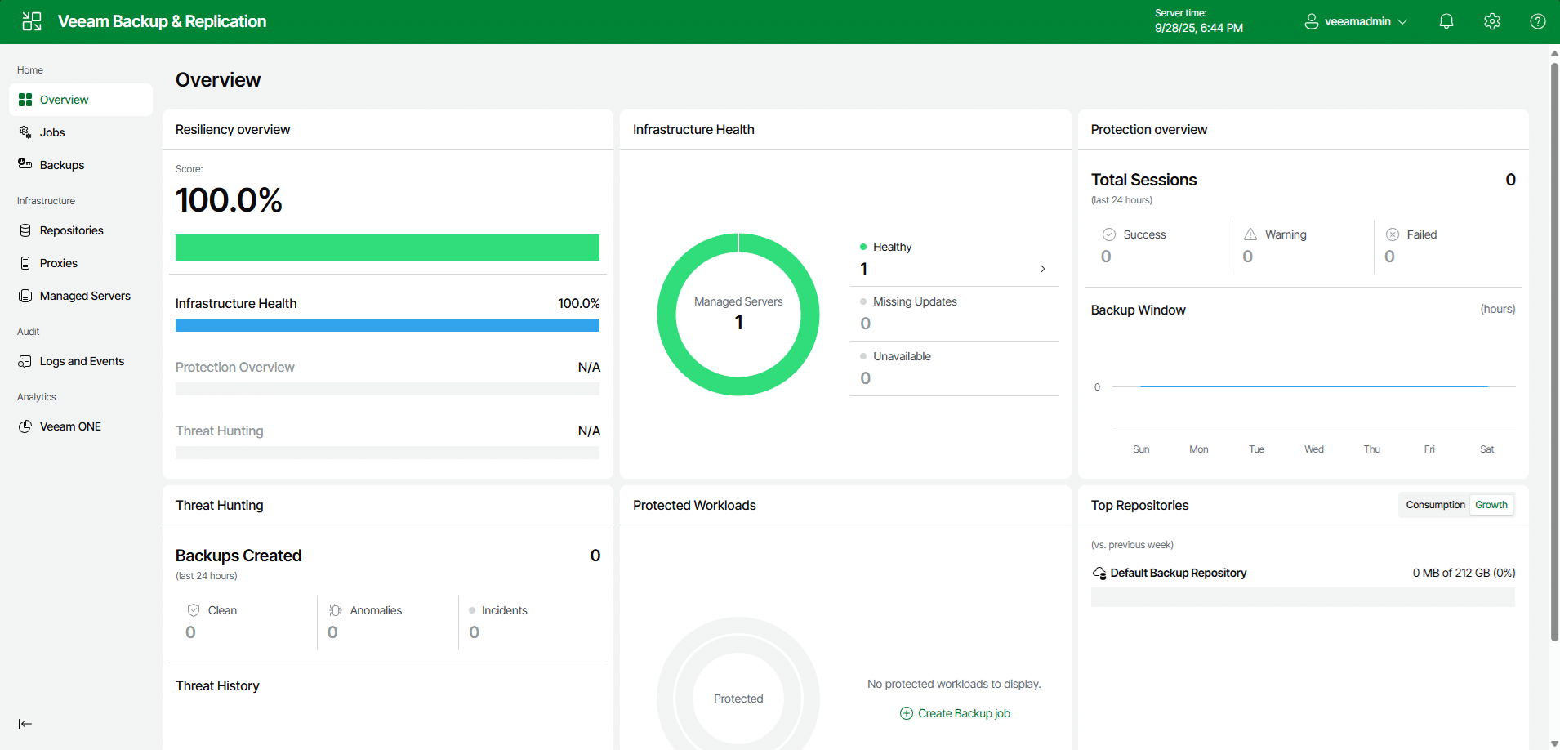Switch Top Repositories to Consumption view
The height and width of the screenshot is (750, 1560).
[x=1435, y=505]
